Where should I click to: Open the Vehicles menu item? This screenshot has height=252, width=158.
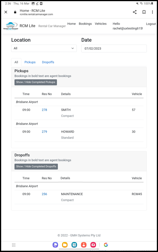(101, 24)
